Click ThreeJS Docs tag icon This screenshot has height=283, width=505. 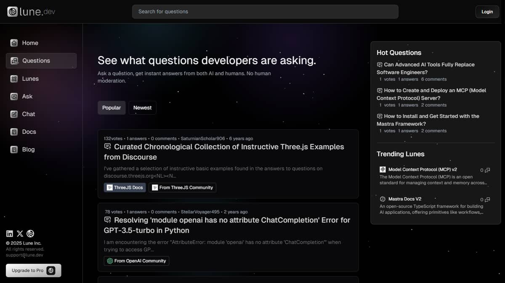pos(109,187)
